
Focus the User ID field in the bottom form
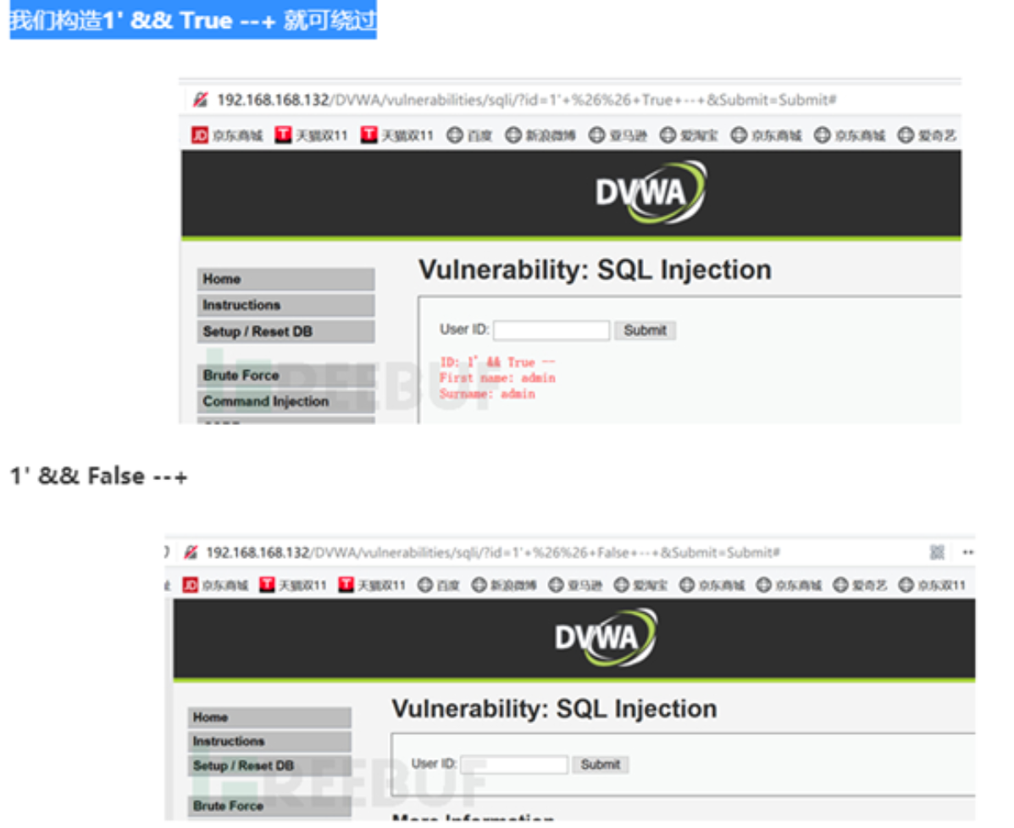click(x=514, y=765)
